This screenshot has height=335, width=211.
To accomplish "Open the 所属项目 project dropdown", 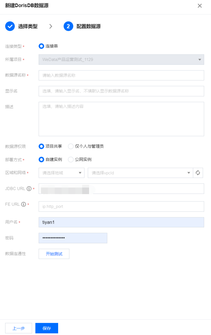I will pyautogui.click(x=121, y=60).
